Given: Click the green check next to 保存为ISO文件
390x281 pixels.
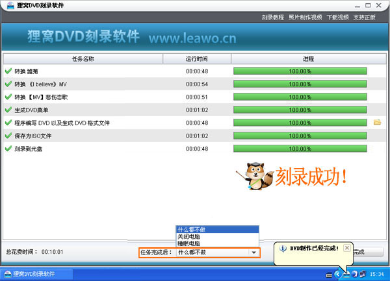Looking at the screenshot, I should 8,135.
